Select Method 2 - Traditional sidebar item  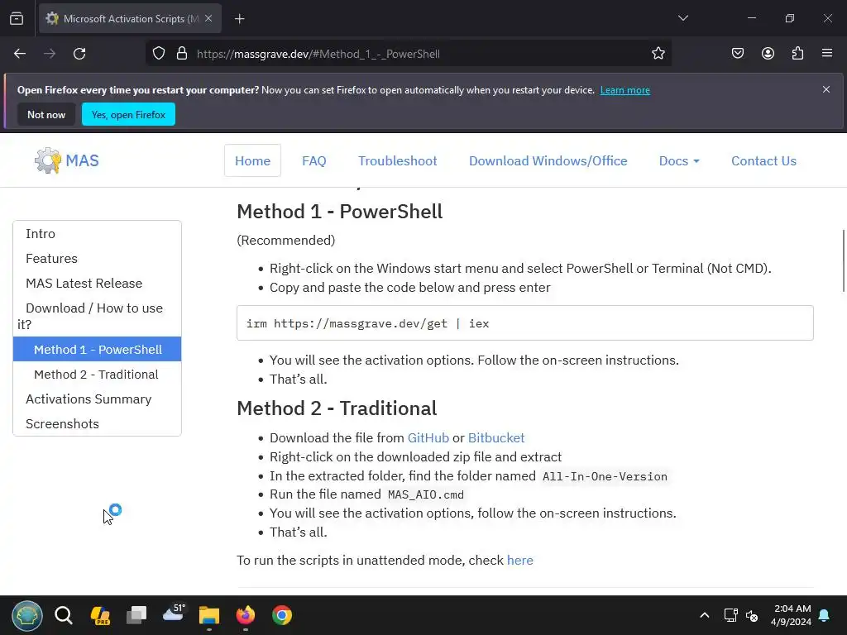[96, 375]
